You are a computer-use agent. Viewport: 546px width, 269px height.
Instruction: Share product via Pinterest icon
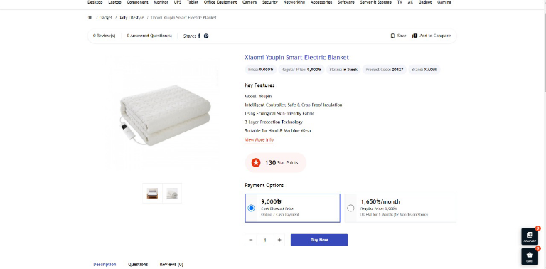206,36
